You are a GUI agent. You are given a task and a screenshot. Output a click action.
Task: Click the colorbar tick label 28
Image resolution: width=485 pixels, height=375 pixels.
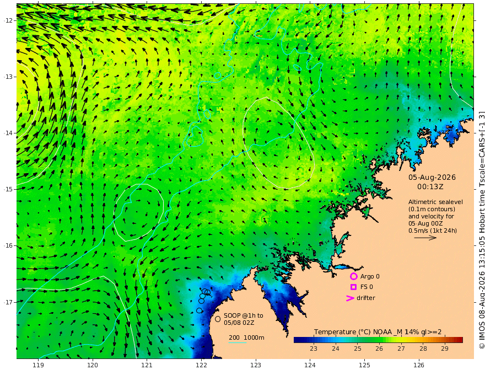(423, 349)
